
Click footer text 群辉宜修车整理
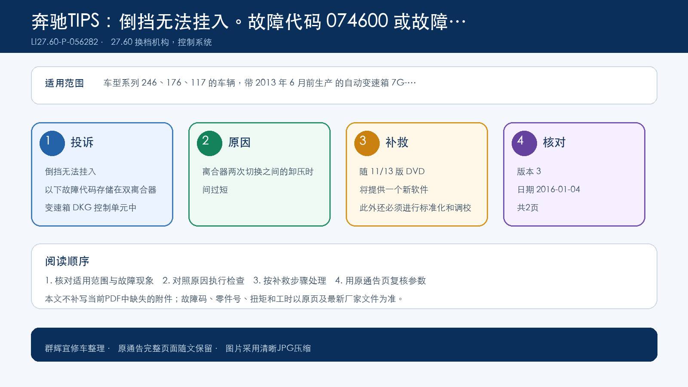tap(75, 348)
